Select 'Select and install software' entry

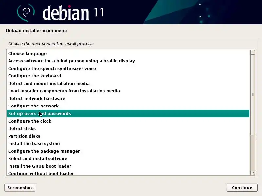128,158
